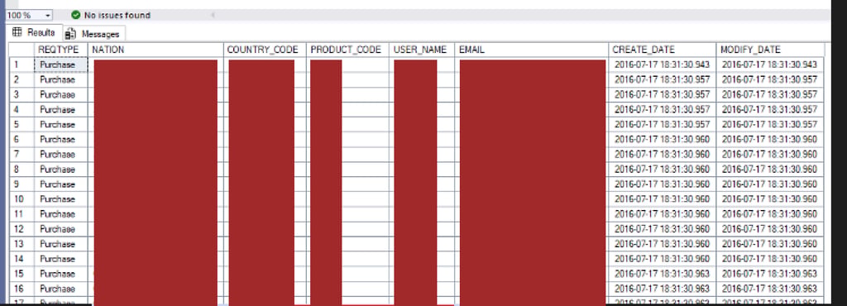This screenshot has height=306, width=847.
Task: Click the MODIFY_DATE cell in row 5
Action: pyautogui.click(x=770, y=124)
